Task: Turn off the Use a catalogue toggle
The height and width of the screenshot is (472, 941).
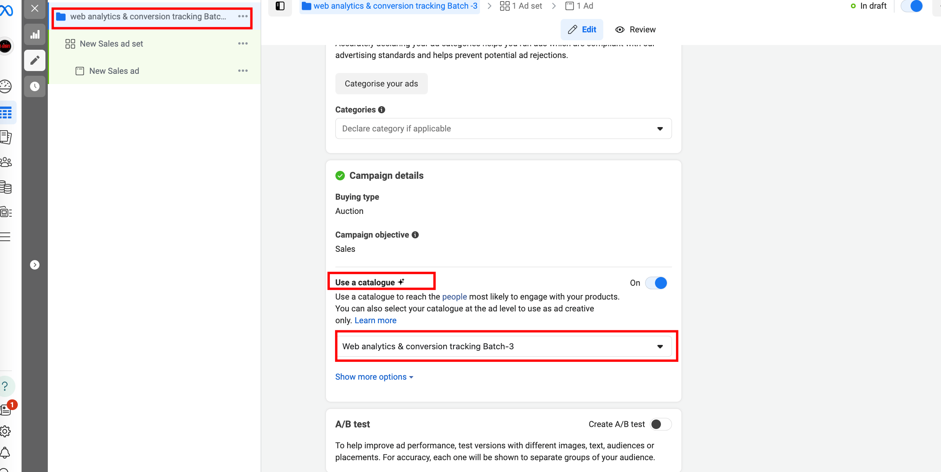Action: point(656,283)
